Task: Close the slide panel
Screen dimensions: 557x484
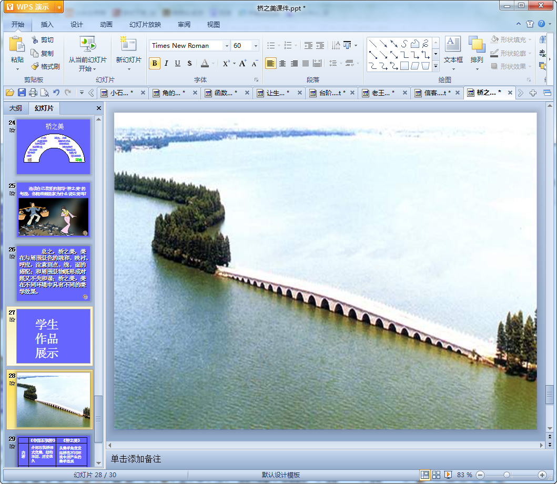Action: click(99, 108)
